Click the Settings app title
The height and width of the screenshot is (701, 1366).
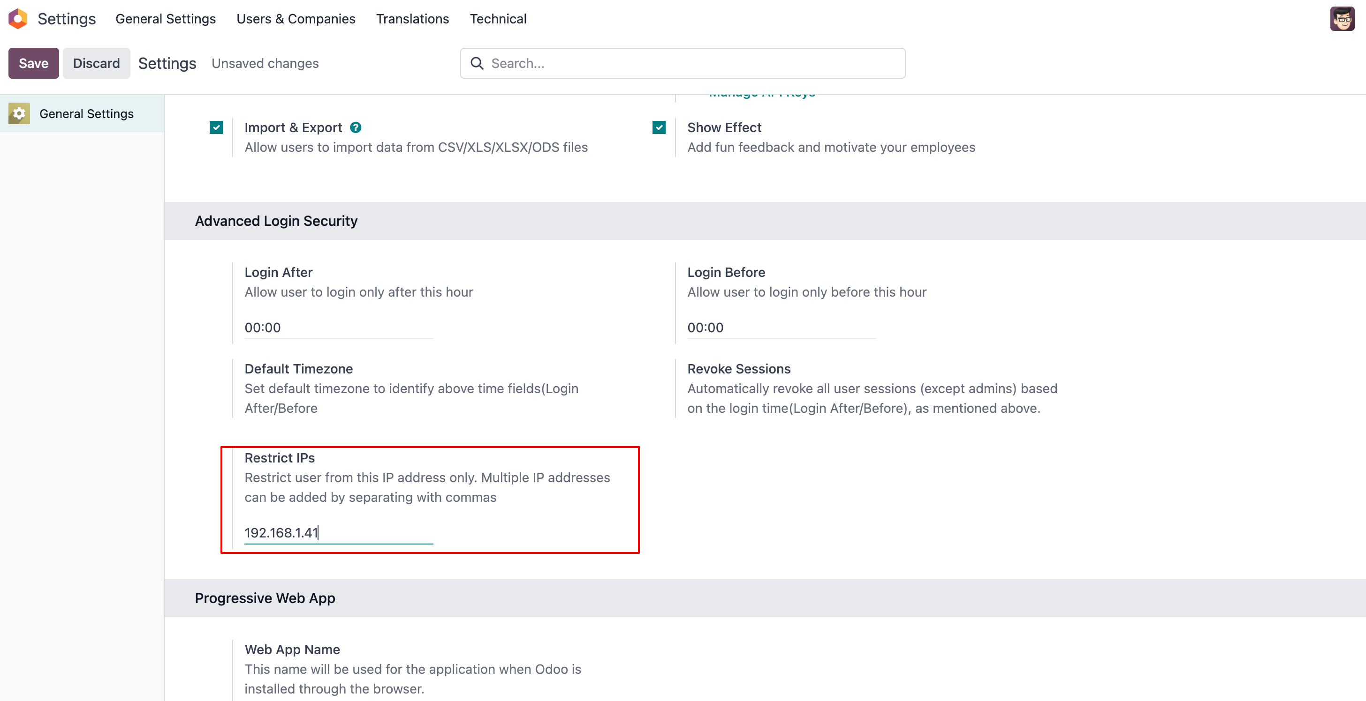click(x=67, y=19)
